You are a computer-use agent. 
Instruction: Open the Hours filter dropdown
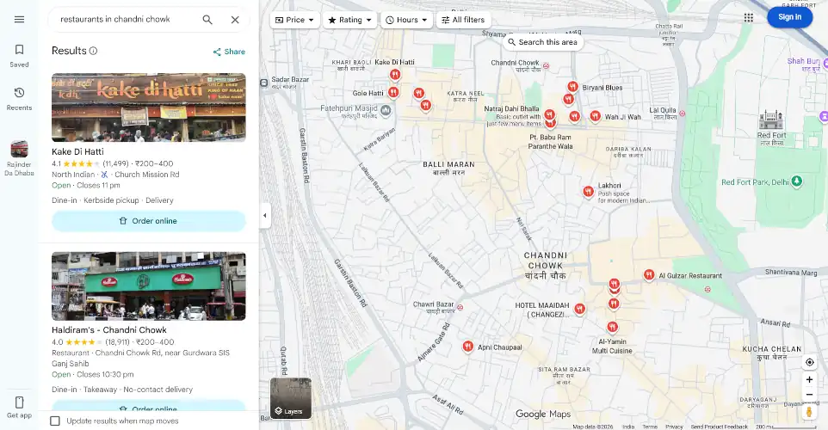[406, 20]
